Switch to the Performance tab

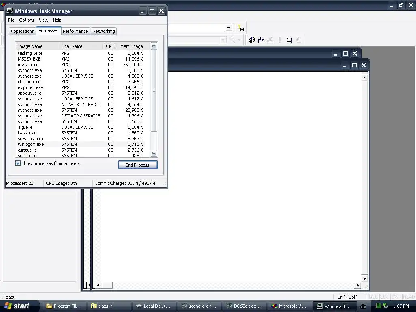click(75, 31)
